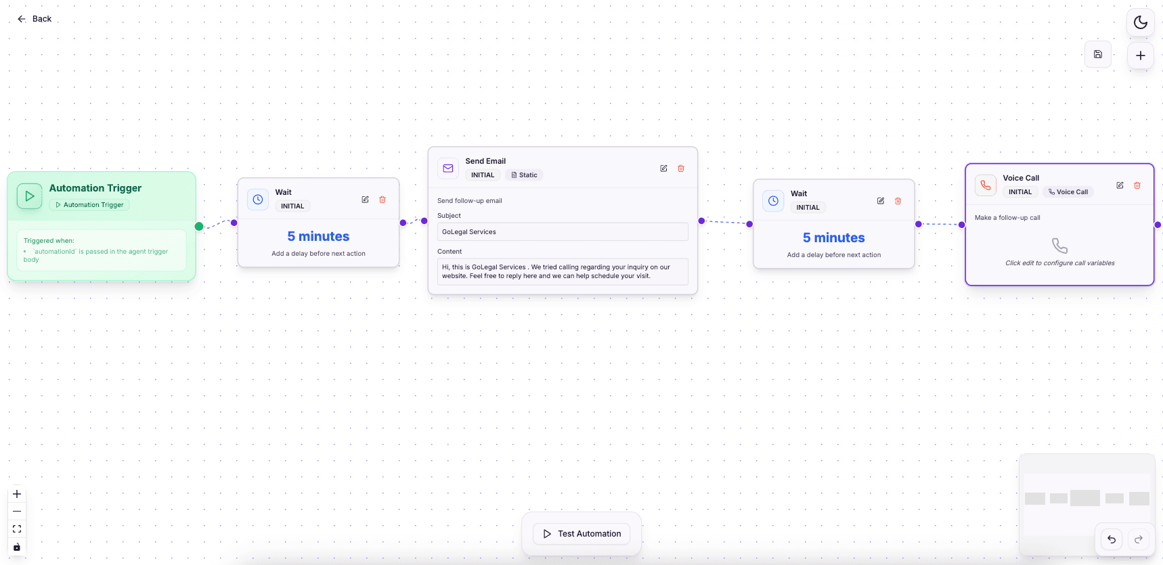Click the first Wait node clock icon
Screen dimensions: 1163x565
point(258,200)
